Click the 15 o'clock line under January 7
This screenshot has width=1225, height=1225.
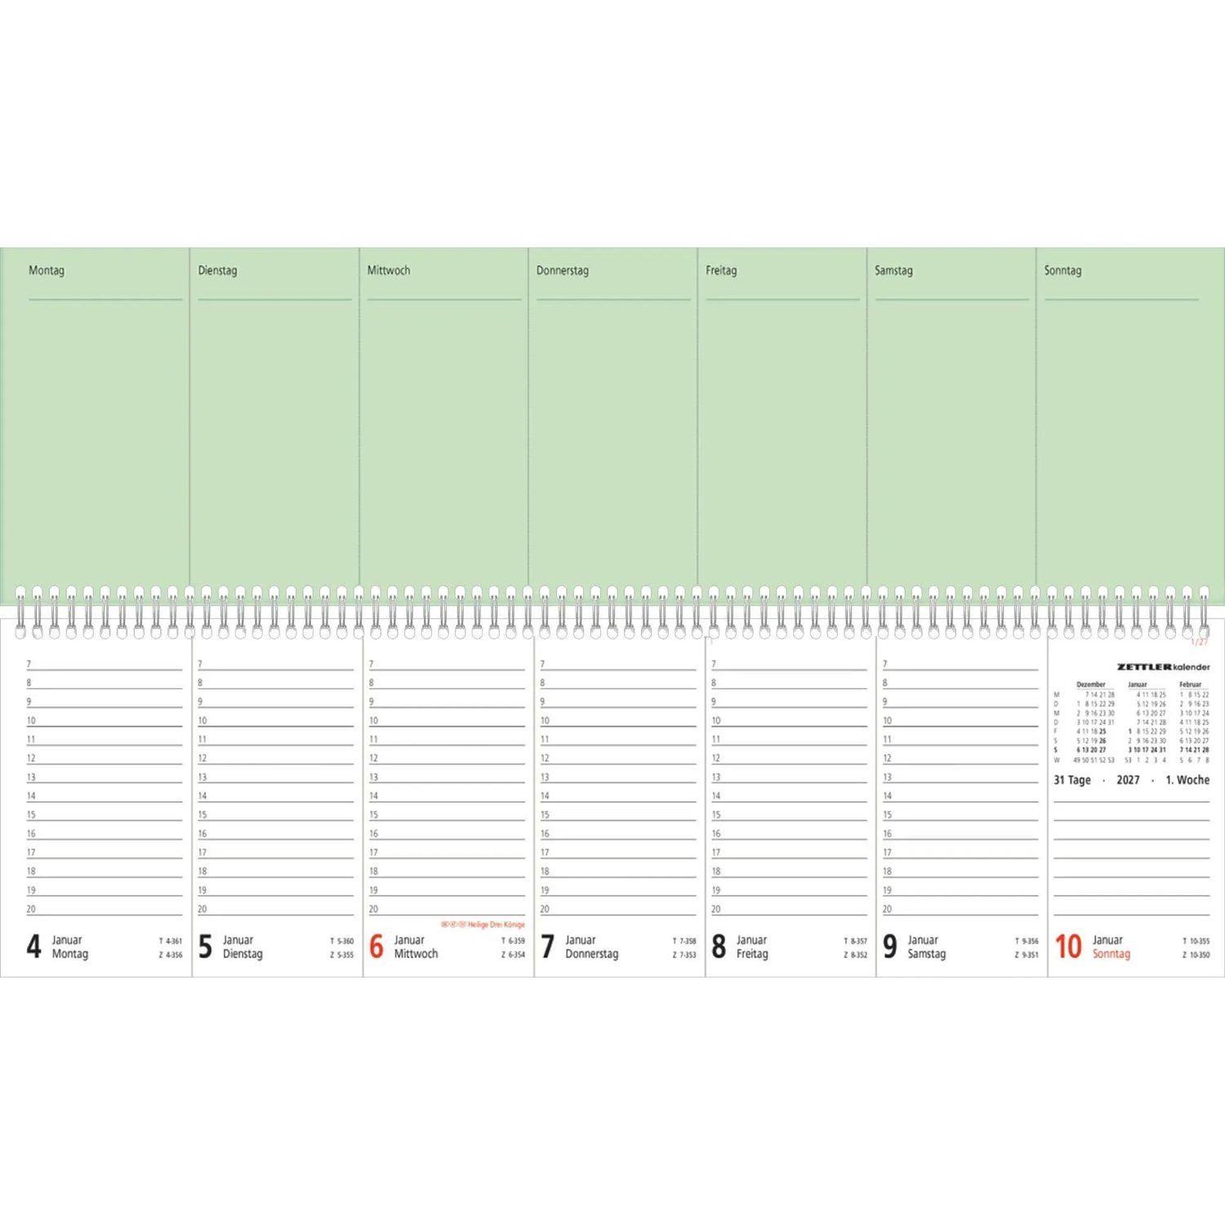coord(618,815)
